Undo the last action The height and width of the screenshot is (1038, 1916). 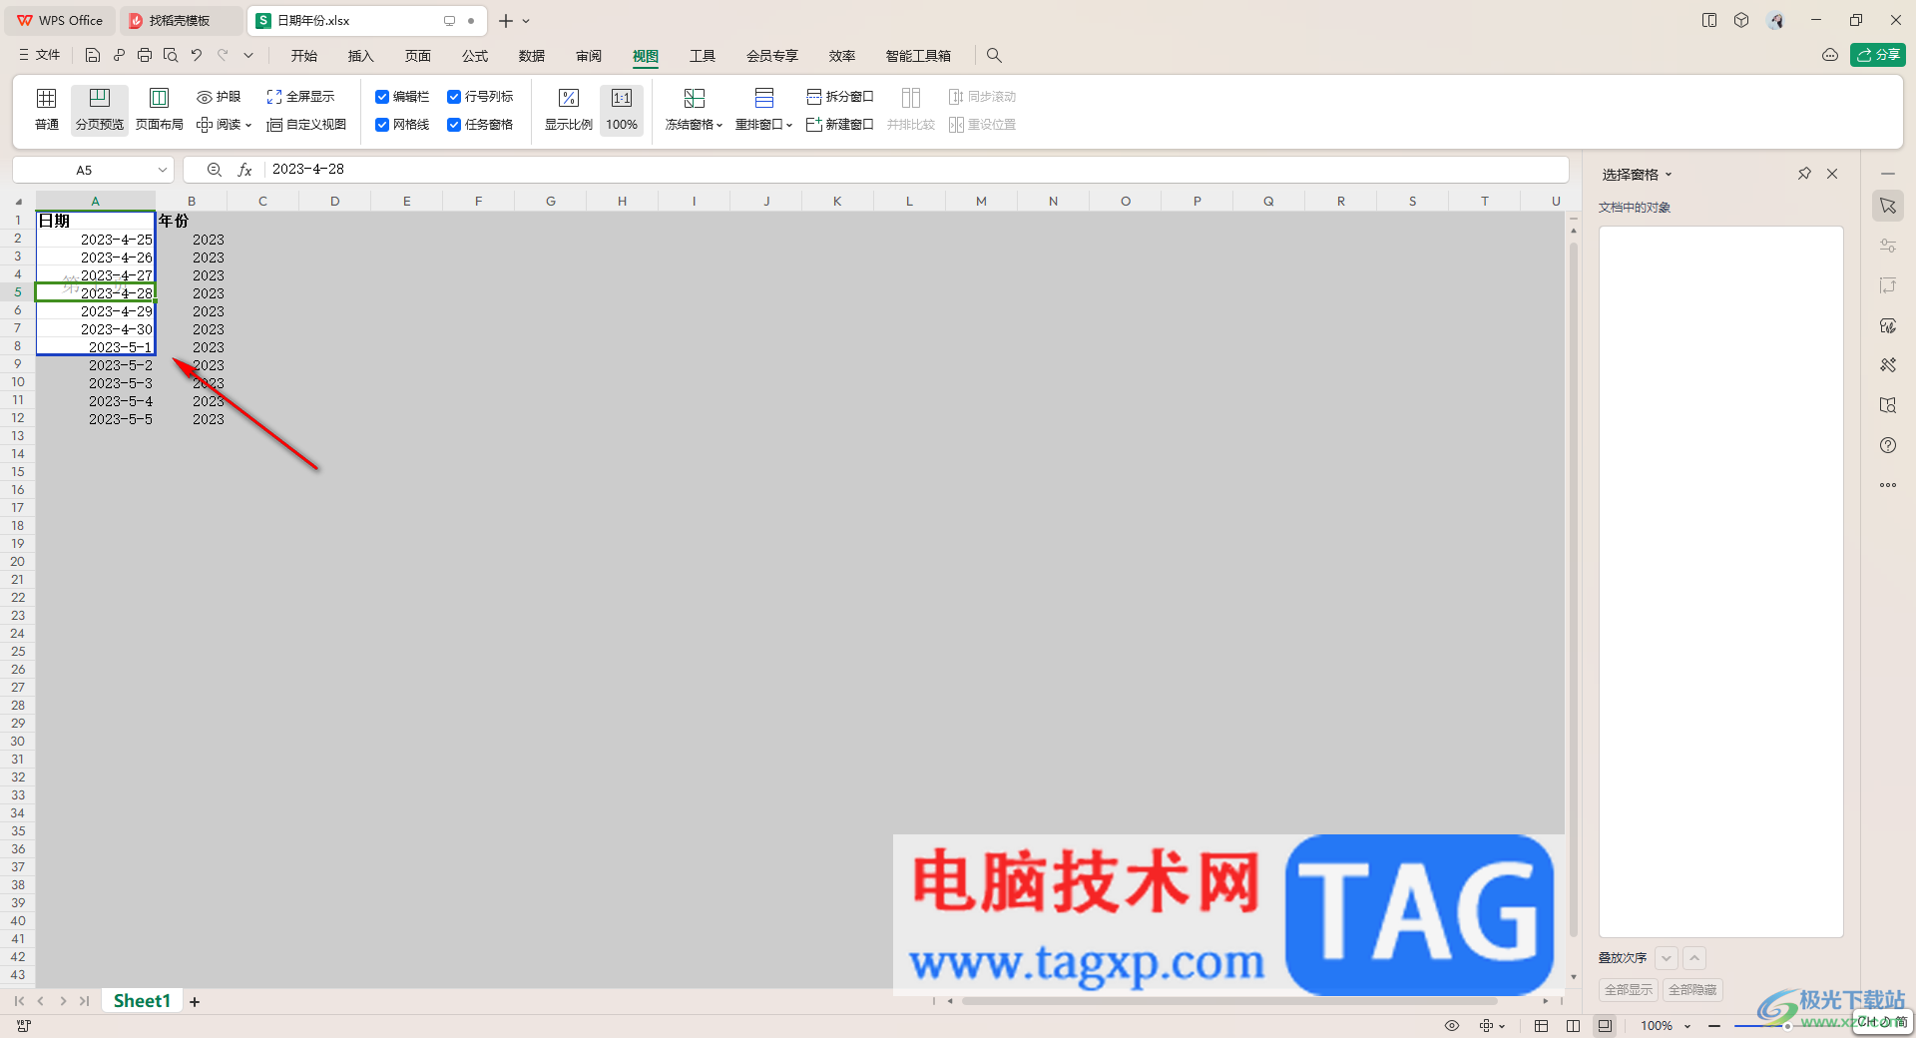pos(197,56)
